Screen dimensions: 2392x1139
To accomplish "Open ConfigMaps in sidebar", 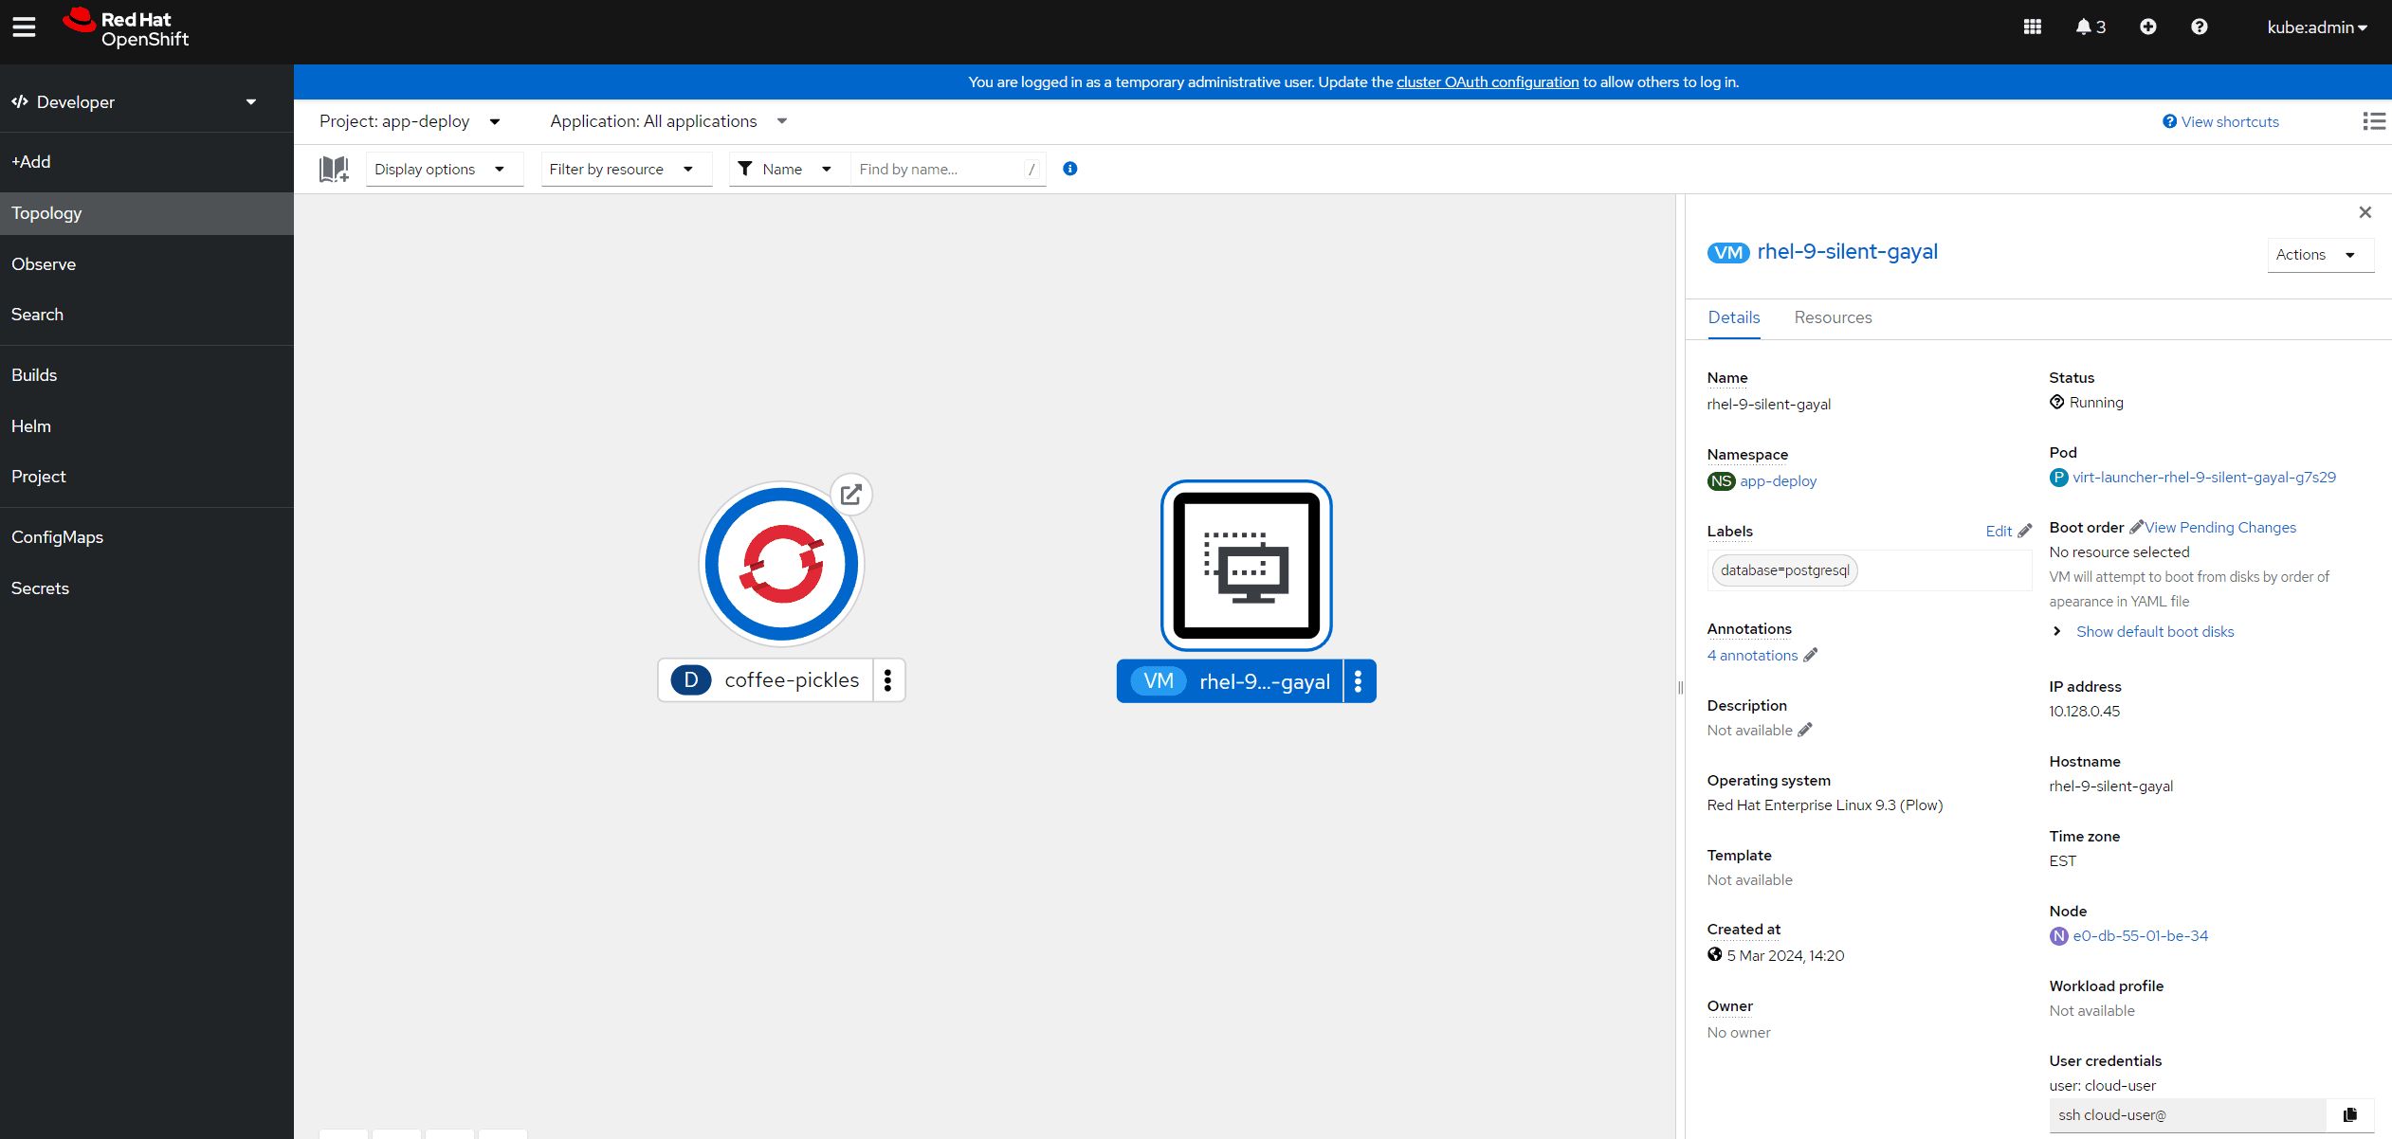I will [x=147, y=537].
